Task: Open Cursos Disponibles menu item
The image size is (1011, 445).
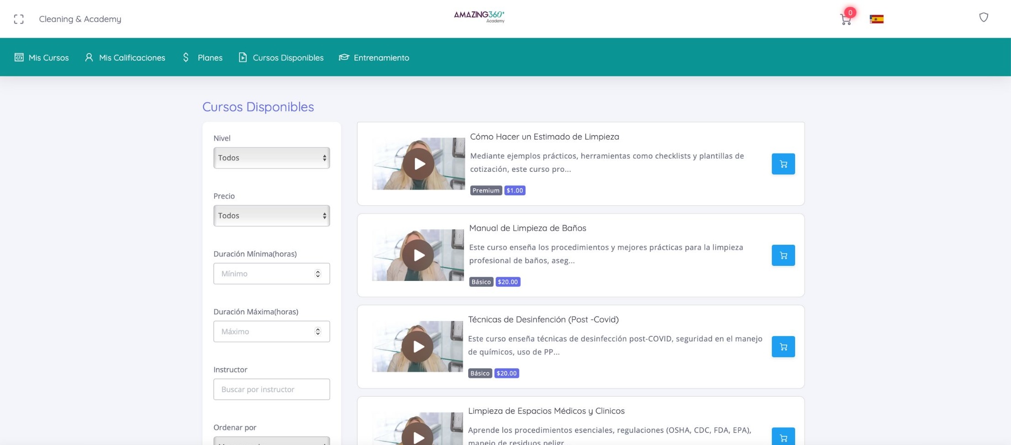Action: point(281,57)
